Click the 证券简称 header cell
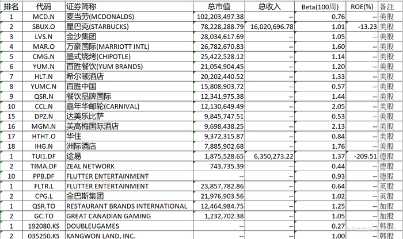The width and height of the screenshot is (403, 239). [129, 7]
